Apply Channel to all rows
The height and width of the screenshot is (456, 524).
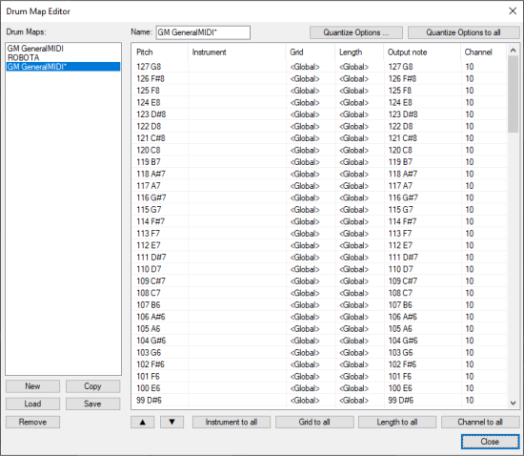pyautogui.click(x=480, y=422)
